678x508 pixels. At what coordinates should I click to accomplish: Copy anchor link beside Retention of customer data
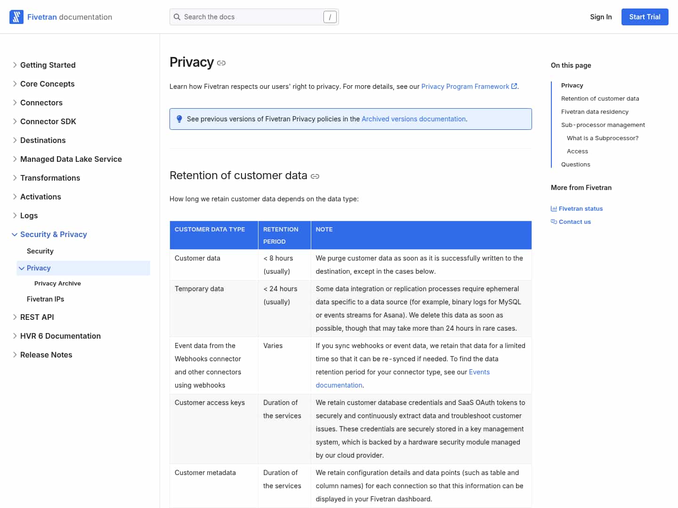click(x=315, y=176)
